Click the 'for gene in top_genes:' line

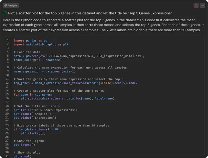(x=33, y=95)
